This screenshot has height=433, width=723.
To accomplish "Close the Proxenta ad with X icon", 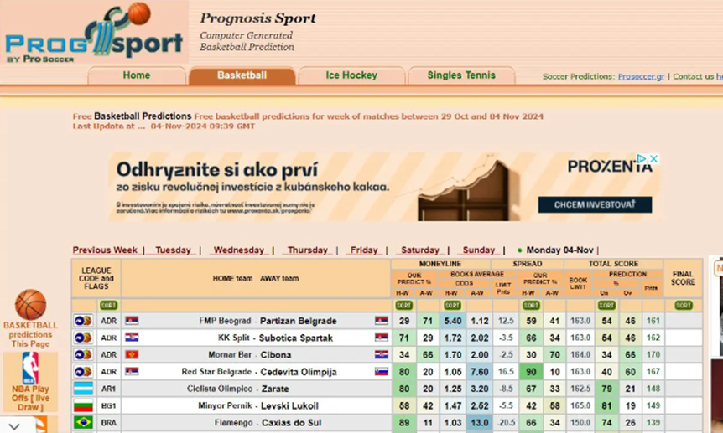I will (653, 158).
